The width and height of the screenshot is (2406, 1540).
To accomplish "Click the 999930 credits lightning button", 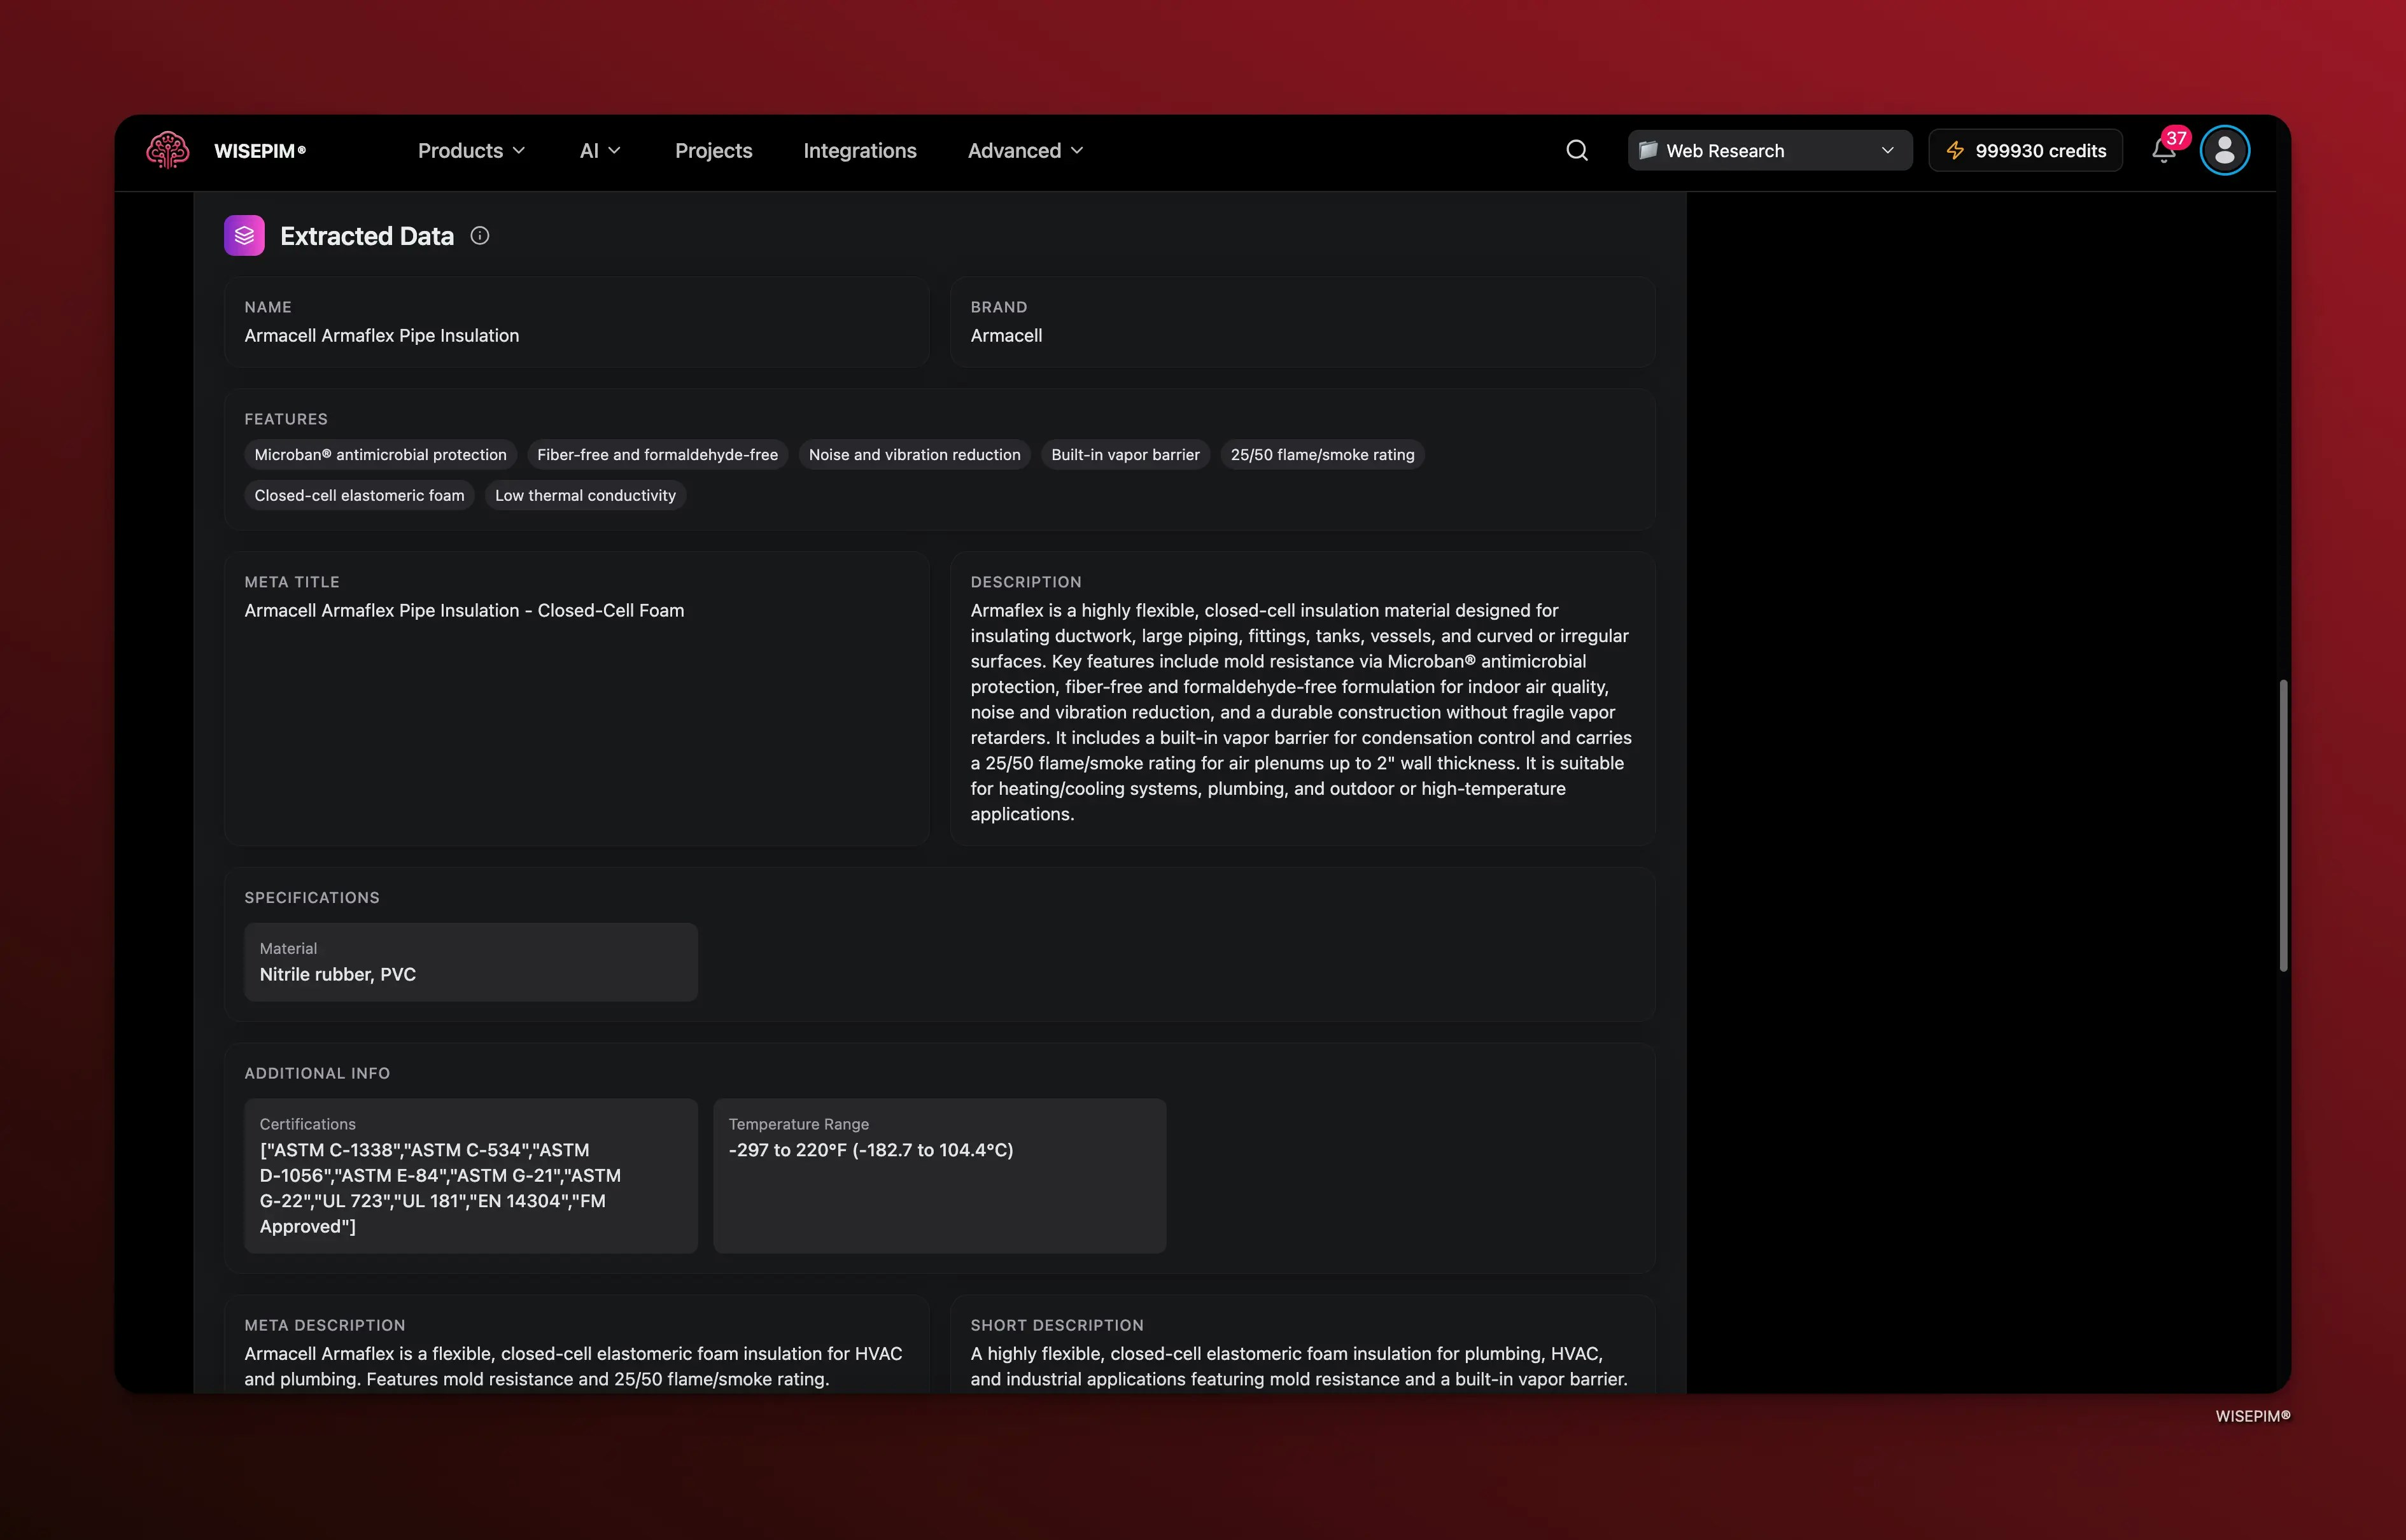I will pyautogui.click(x=2025, y=150).
